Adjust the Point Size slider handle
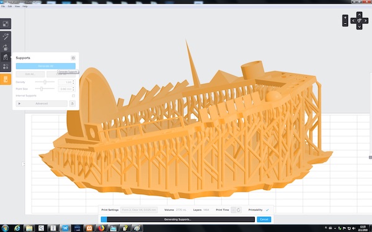This screenshot has height=232, width=372. tap(42, 88)
